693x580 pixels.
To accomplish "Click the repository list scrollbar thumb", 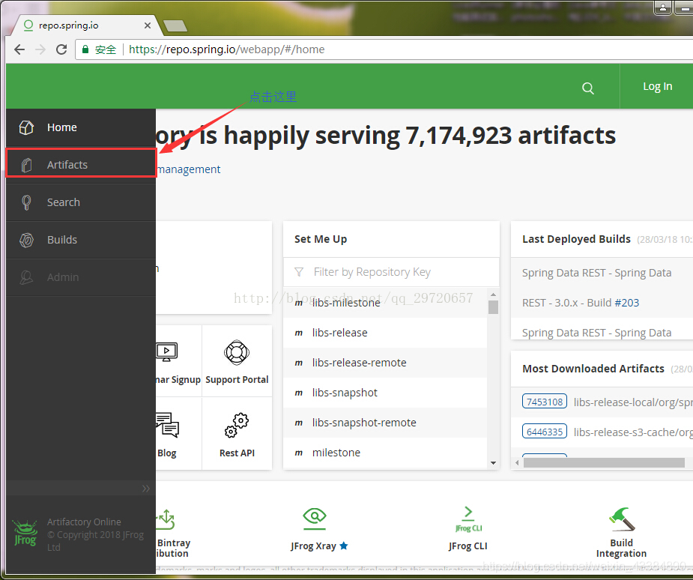I will coord(493,307).
